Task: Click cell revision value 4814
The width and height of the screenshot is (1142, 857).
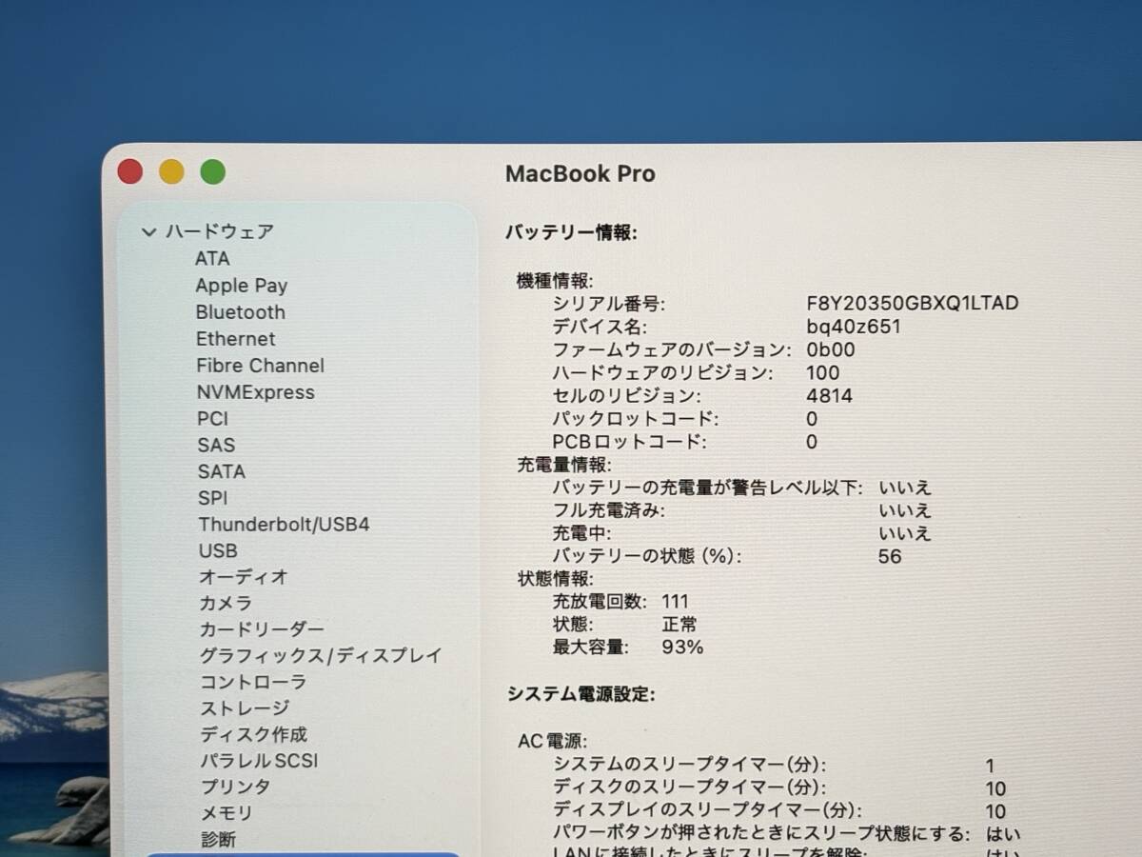Action: pyautogui.click(x=830, y=396)
